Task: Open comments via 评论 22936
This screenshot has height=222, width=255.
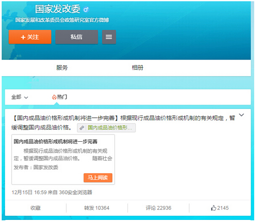Action: [x=158, y=208]
